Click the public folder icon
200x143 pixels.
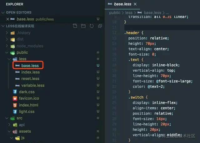12,53
